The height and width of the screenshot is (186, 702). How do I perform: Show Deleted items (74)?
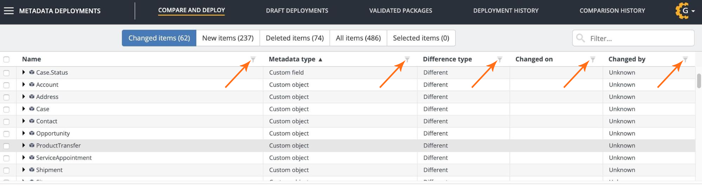click(x=295, y=38)
